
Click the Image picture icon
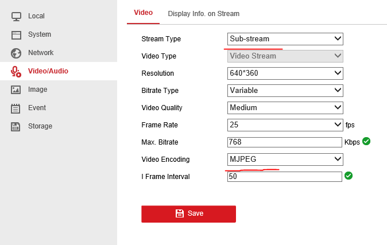[16, 90]
